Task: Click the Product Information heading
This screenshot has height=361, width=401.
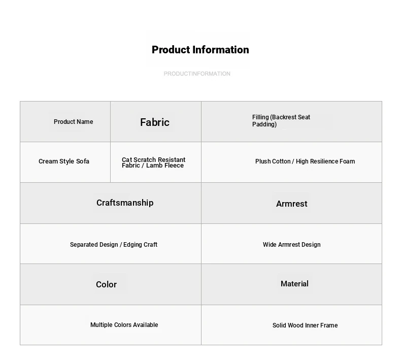Action: coord(200,50)
